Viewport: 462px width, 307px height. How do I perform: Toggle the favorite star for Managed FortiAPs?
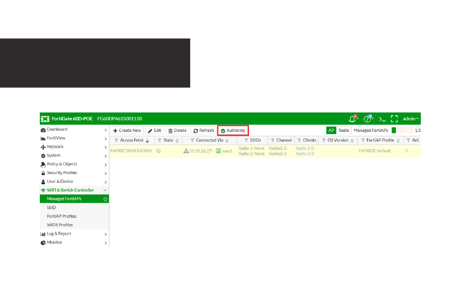coord(105,199)
